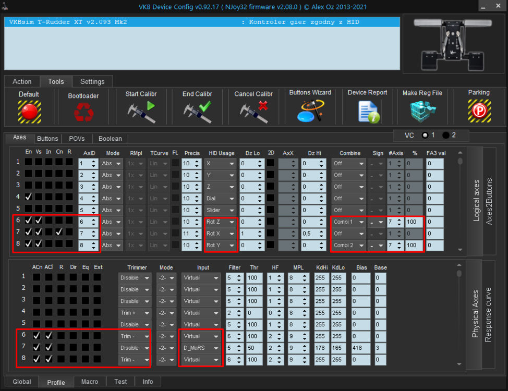Click the End Calibr checkmark icon

197,112
